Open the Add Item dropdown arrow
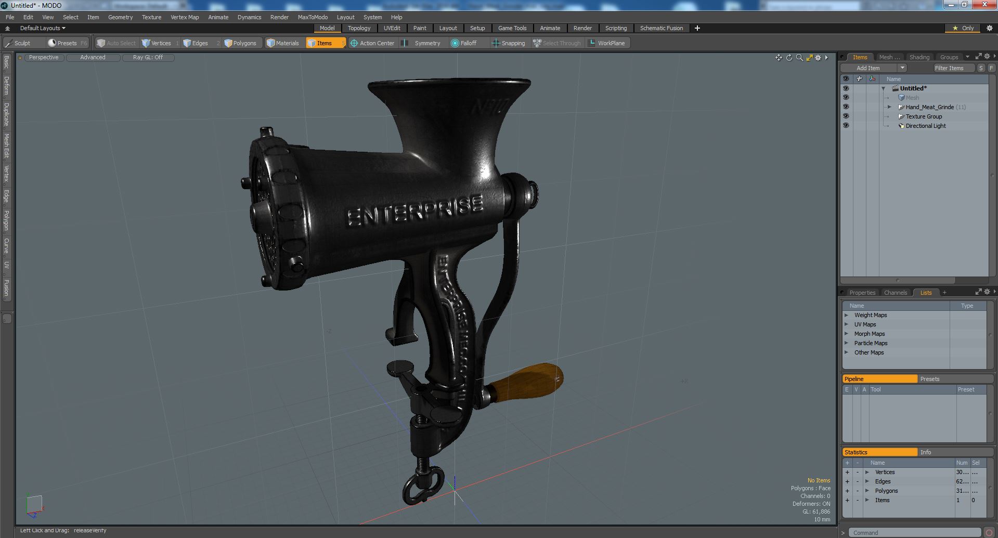The width and height of the screenshot is (998, 538). pos(902,68)
